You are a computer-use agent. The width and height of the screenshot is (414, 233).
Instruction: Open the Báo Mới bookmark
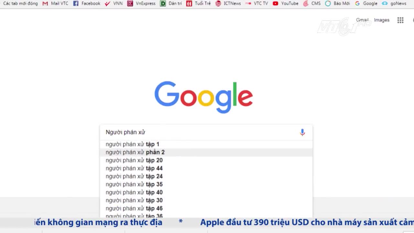337,4
